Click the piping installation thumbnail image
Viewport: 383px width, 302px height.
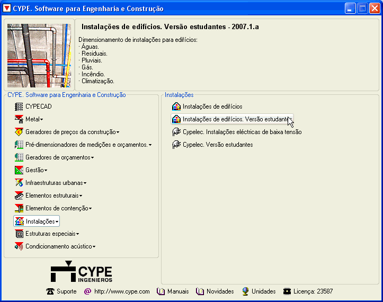39,56
